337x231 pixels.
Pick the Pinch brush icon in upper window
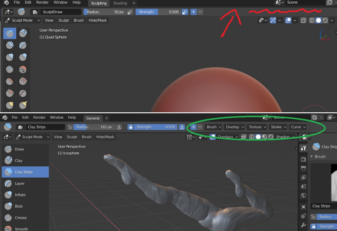(23, 93)
